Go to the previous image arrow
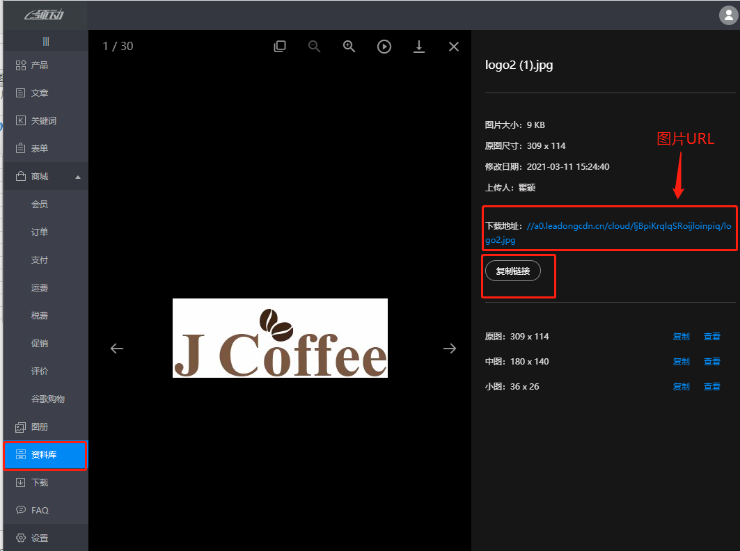The width and height of the screenshot is (740, 551). click(x=117, y=349)
